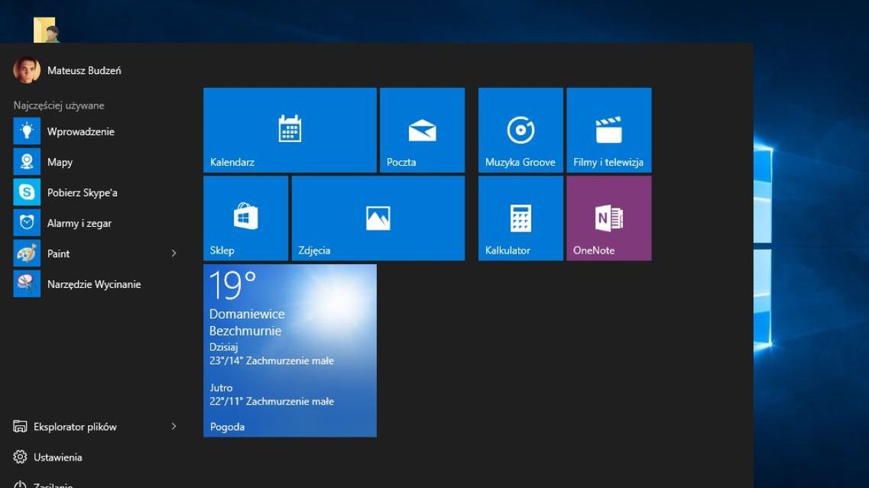
Task: Click the Mapy app icon
Action: pos(27,162)
